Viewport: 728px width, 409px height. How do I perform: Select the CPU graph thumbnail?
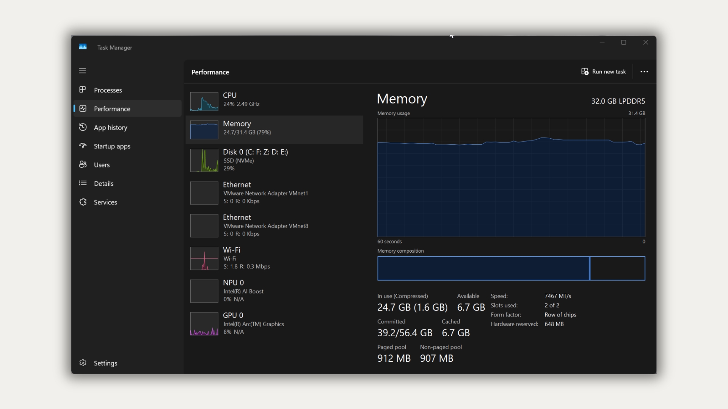tap(204, 101)
